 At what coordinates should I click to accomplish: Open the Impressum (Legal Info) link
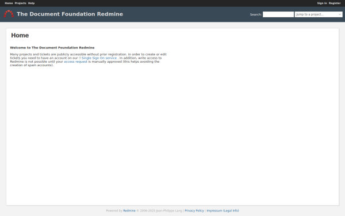tap(223, 211)
